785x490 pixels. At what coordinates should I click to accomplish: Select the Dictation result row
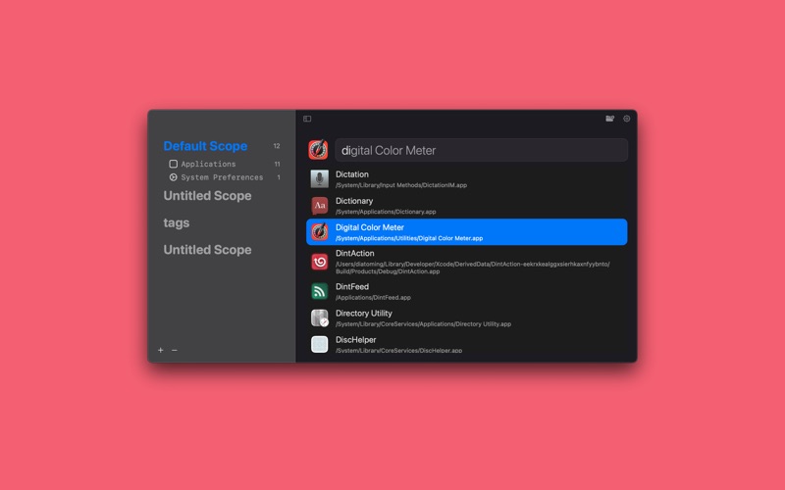[x=467, y=179]
